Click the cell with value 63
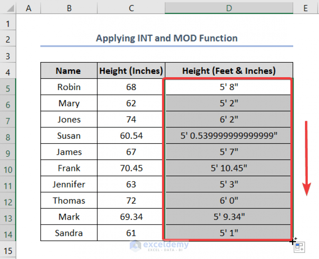 [x=131, y=184]
